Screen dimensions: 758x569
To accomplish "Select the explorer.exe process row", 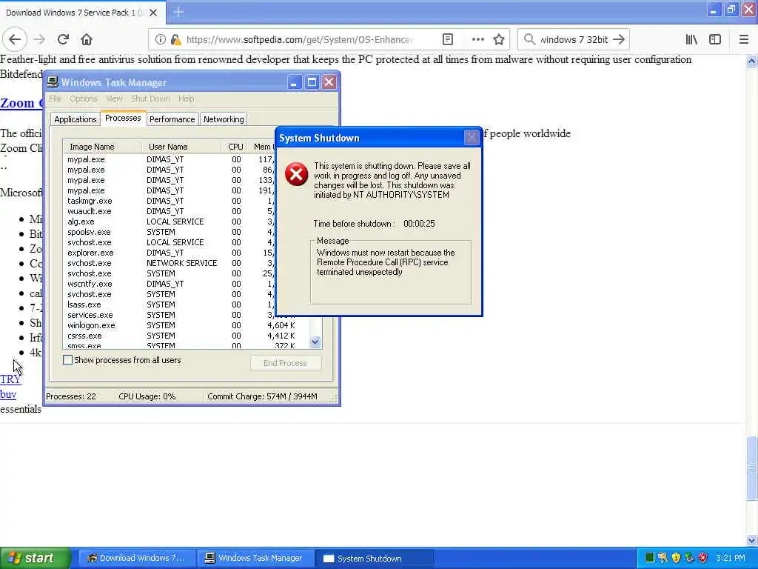I will click(170, 253).
